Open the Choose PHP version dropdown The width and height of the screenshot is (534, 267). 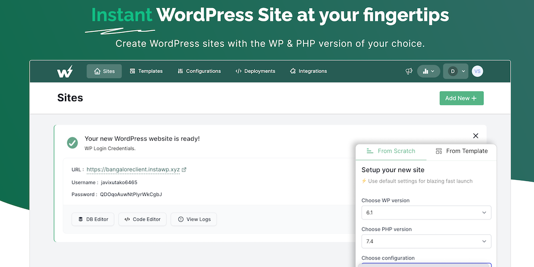tap(426, 241)
